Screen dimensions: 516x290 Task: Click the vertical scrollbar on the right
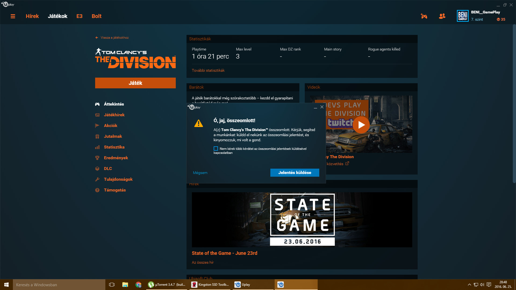click(x=514, y=104)
